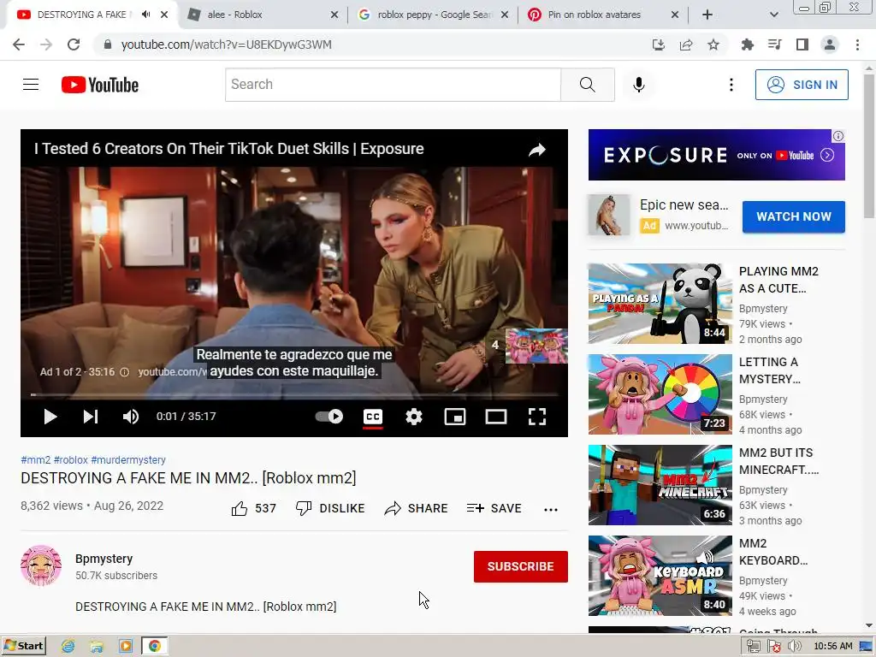Click inside the YouTube Search field

393,85
